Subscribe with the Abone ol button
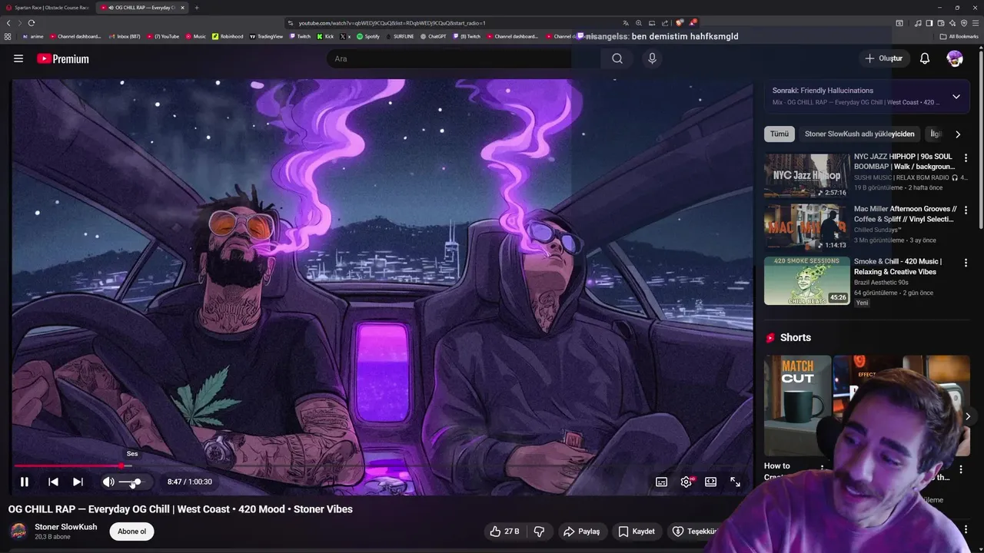 pos(131,531)
